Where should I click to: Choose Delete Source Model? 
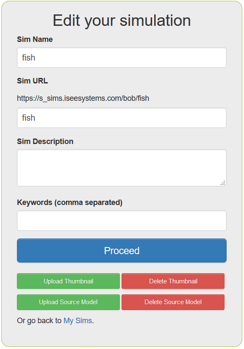173,302
